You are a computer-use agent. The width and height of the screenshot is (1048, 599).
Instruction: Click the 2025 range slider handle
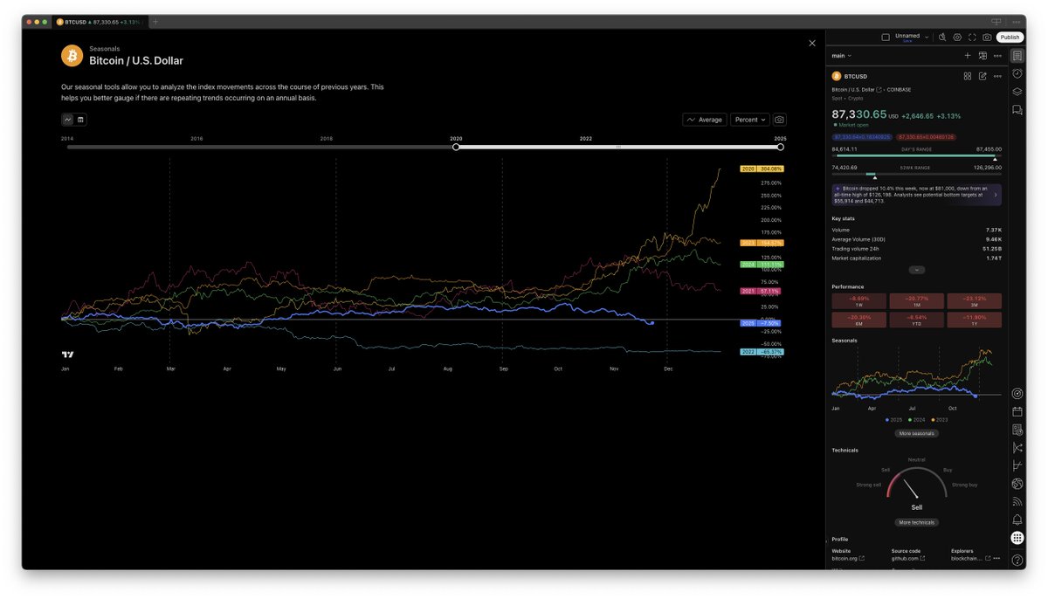pos(781,147)
